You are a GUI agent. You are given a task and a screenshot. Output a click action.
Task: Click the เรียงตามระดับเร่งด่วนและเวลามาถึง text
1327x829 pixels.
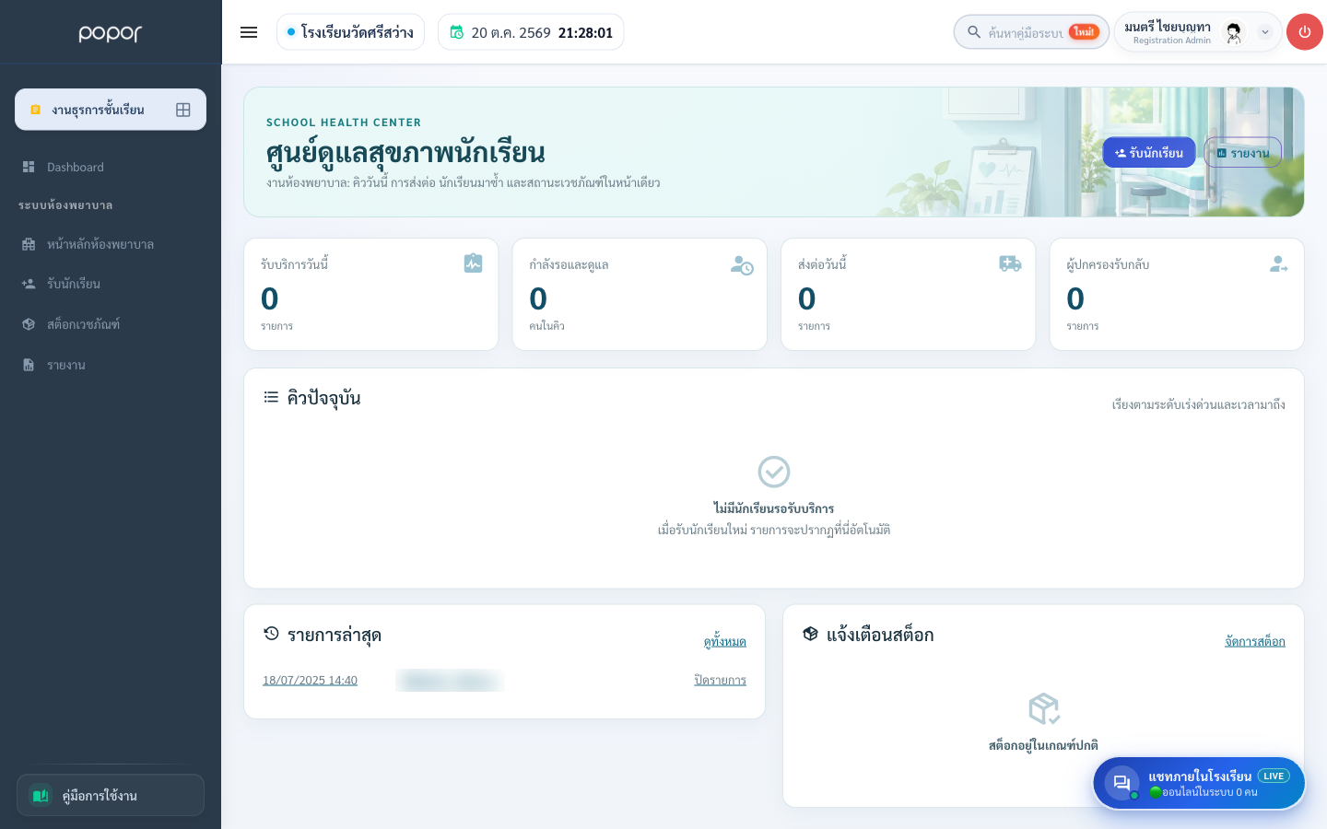1198,404
